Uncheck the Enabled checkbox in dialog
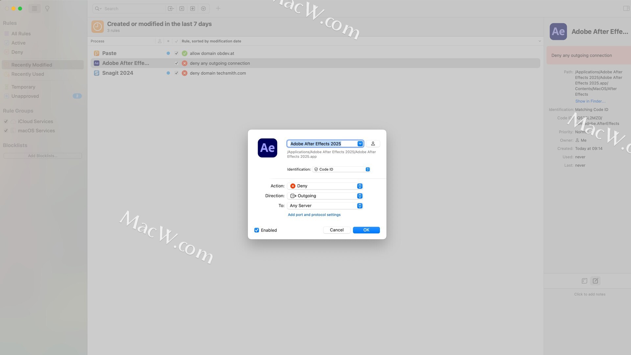 257,230
